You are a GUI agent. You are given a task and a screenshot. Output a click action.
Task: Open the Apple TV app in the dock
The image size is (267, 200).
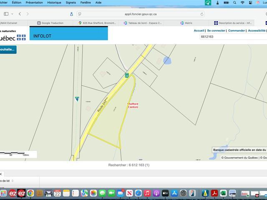click(165, 193)
